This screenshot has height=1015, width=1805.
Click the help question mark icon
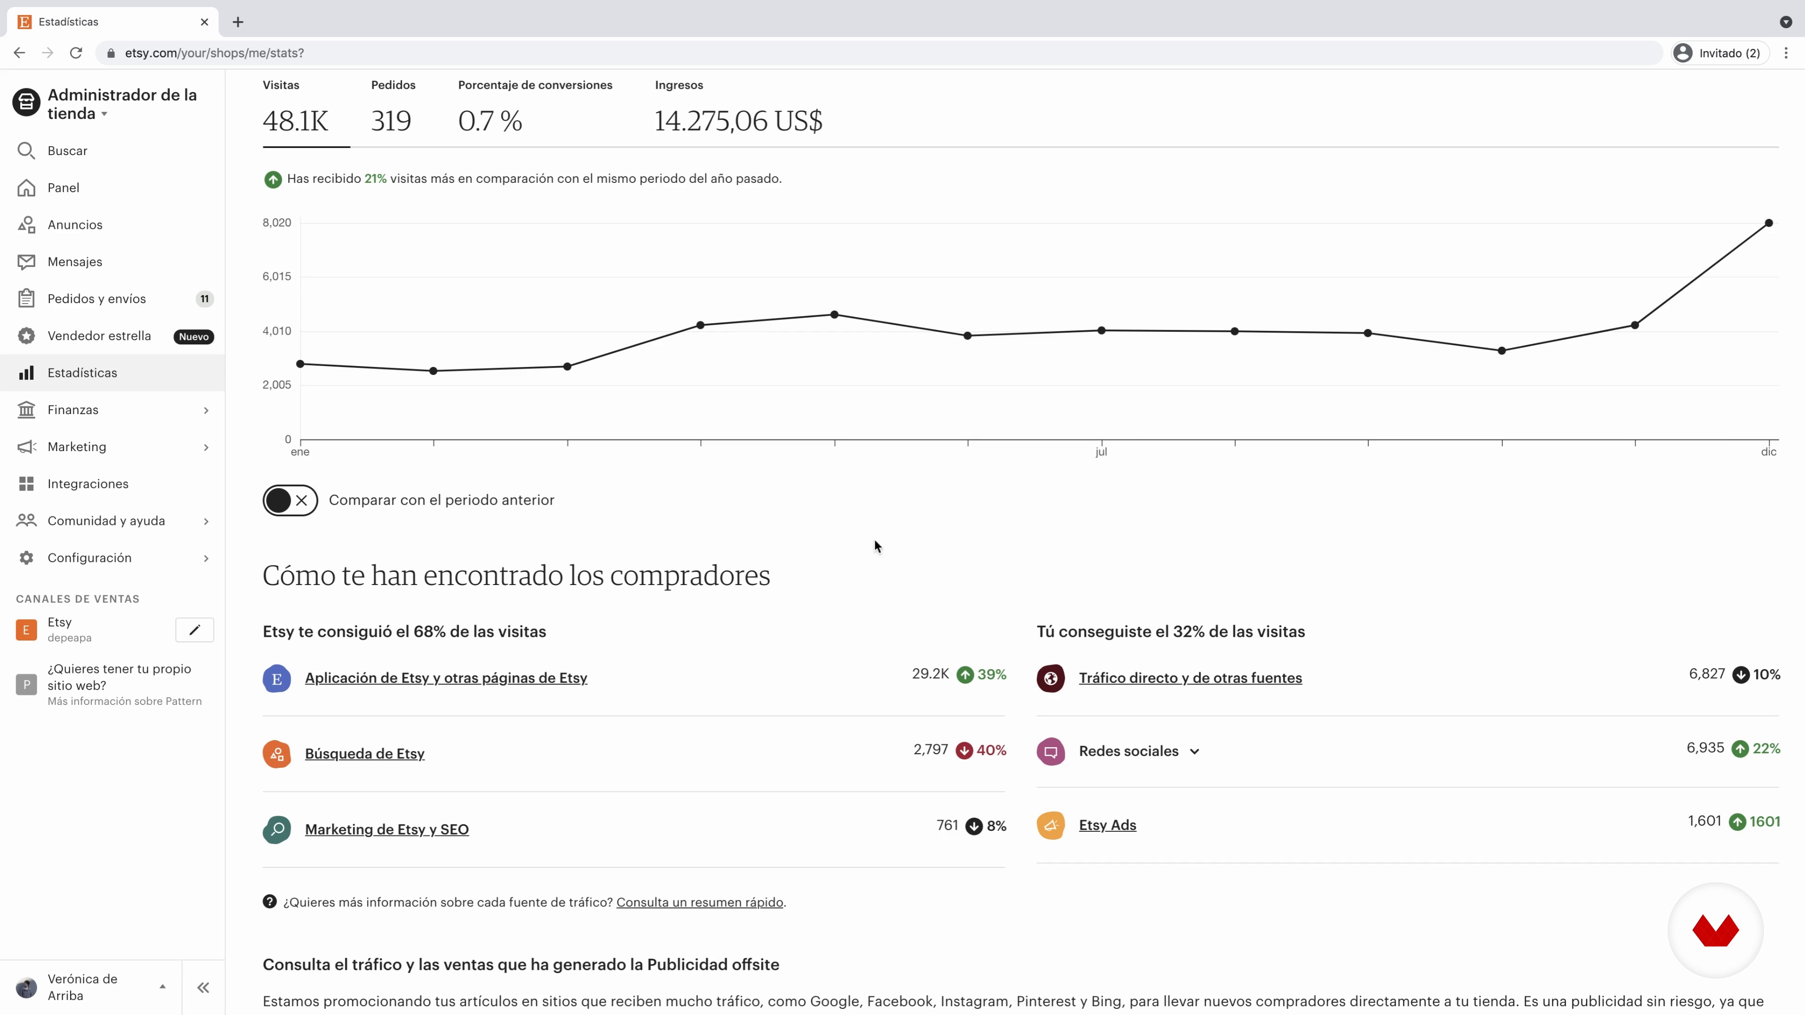269,902
